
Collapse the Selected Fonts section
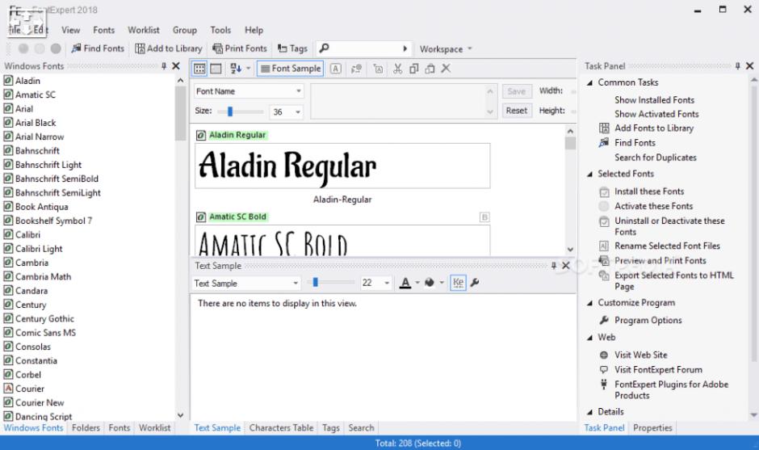tap(589, 174)
